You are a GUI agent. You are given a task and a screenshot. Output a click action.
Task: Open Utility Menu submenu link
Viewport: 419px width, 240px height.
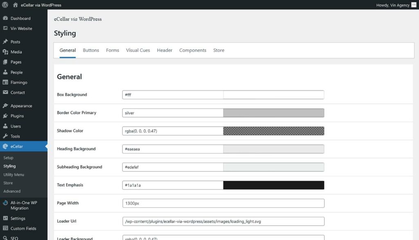point(14,175)
